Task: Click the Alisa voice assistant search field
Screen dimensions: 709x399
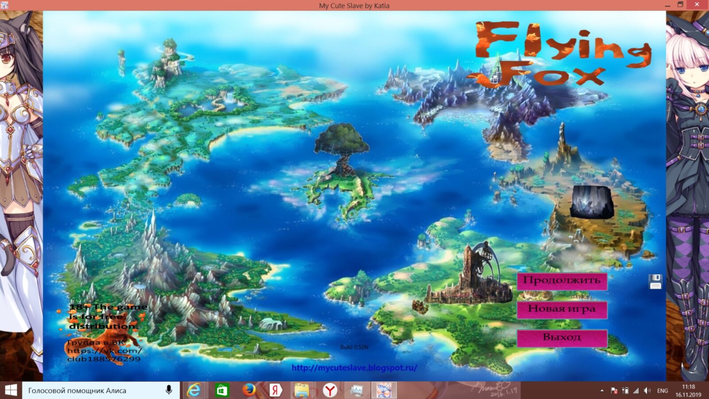Action: click(x=89, y=391)
